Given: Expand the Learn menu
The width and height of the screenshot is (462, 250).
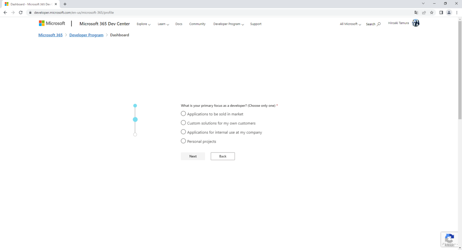Looking at the screenshot, I should click(163, 24).
